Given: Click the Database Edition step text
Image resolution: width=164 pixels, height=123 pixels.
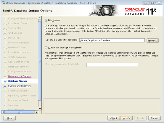Looking at the screenshot, I should point(17,47).
